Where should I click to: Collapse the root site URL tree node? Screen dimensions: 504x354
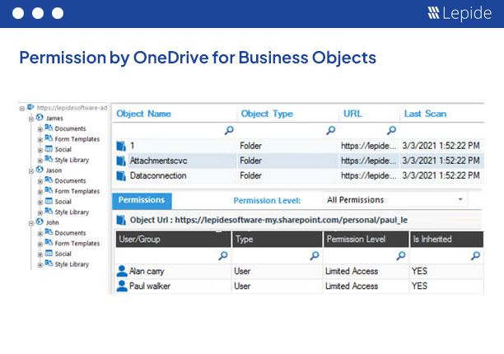pos(22,109)
